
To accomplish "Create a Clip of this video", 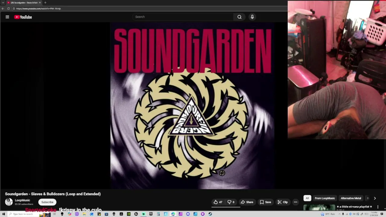I will point(283,202).
